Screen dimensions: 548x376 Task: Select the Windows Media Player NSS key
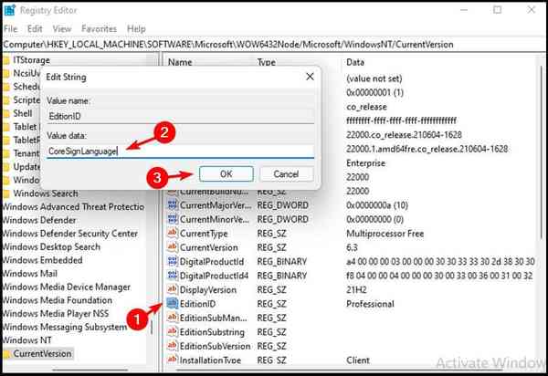56,314
